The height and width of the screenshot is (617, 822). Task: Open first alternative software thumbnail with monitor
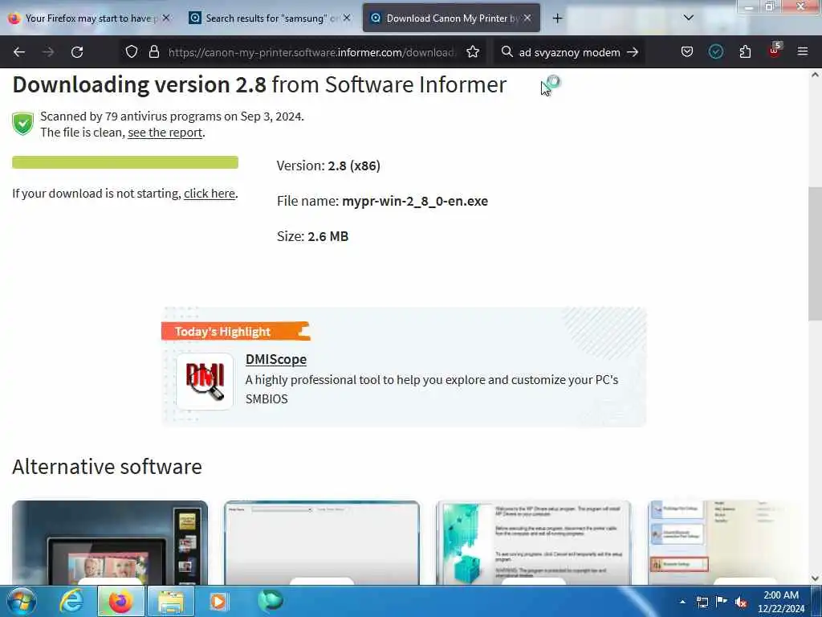point(110,542)
